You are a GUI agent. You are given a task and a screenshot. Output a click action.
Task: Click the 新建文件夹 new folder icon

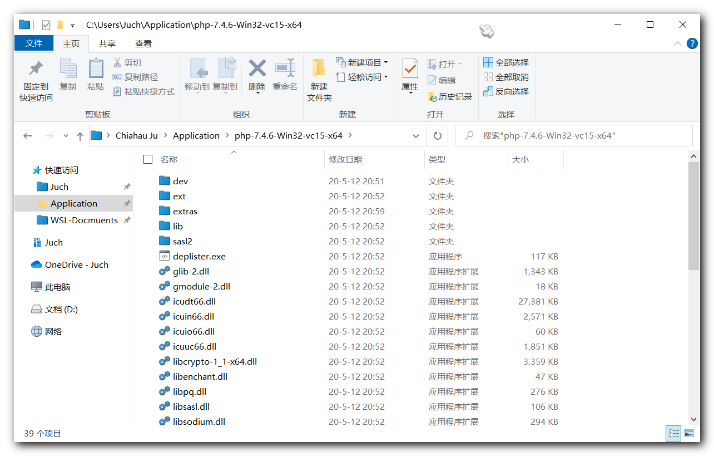pos(319,69)
